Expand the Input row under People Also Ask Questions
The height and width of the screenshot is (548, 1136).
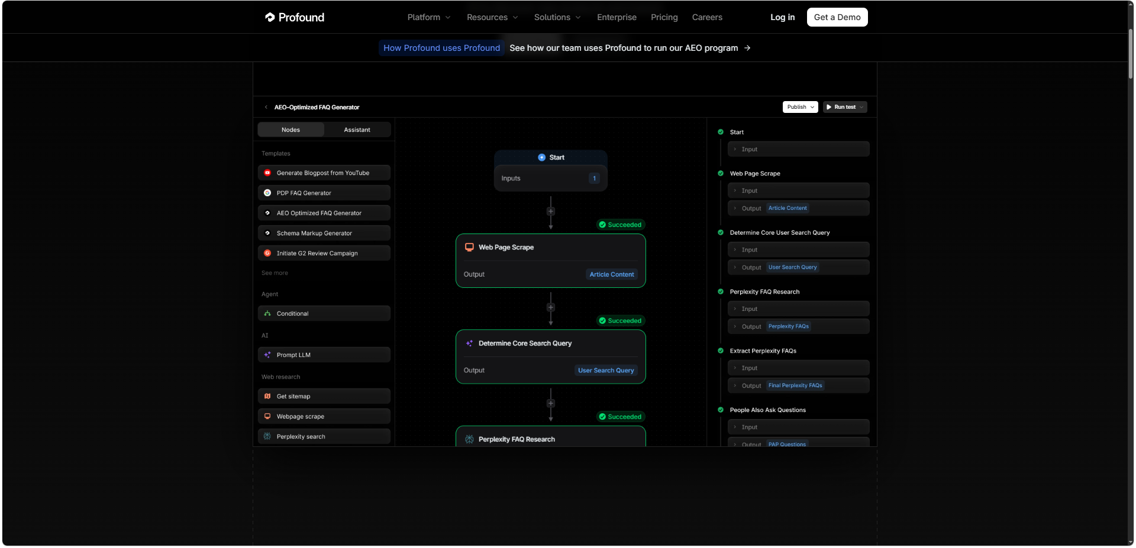coord(799,427)
